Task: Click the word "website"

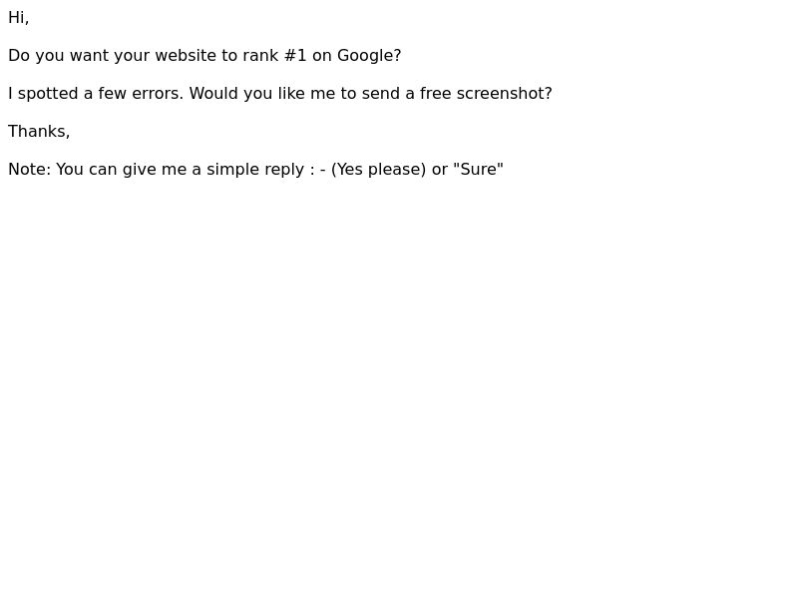Action: point(186,56)
